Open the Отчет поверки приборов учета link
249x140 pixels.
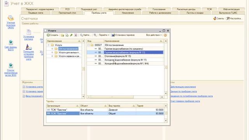185,101
